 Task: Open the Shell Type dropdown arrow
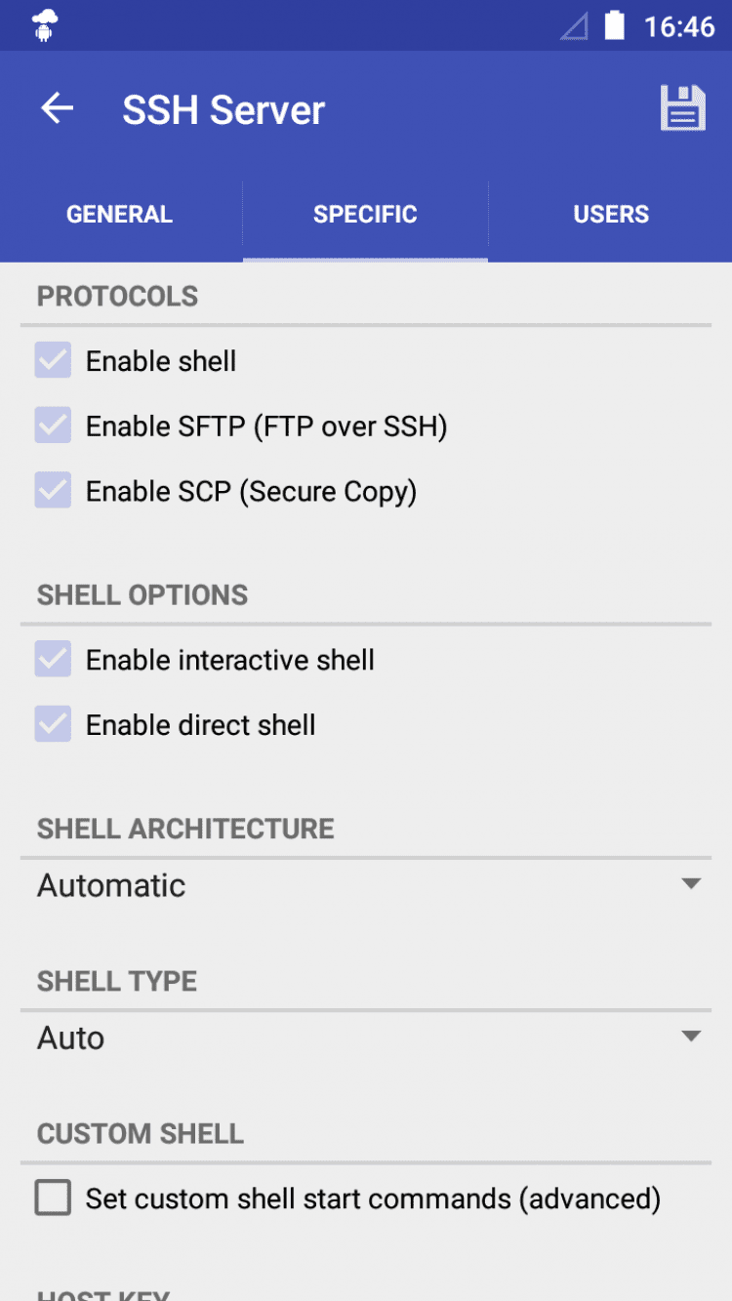click(x=691, y=1037)
